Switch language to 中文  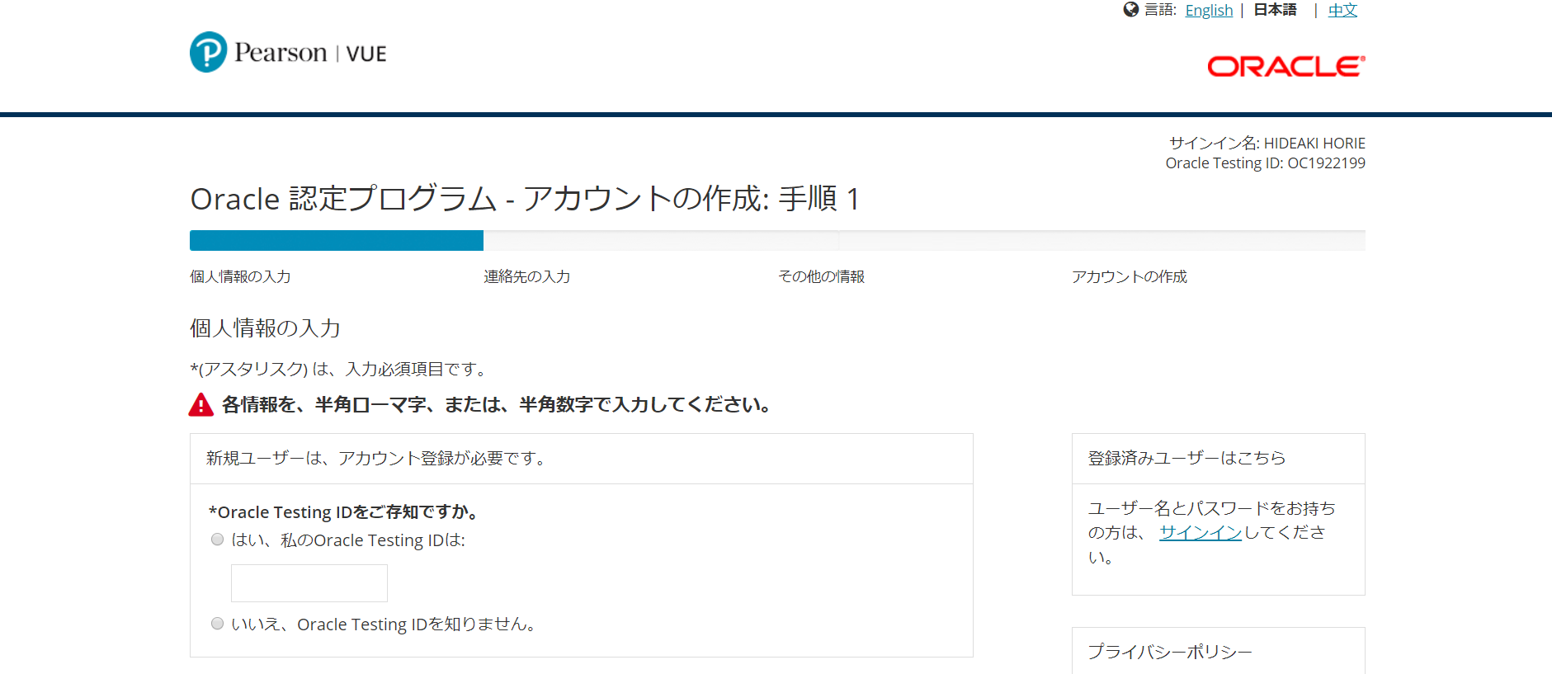(1342, 11)
